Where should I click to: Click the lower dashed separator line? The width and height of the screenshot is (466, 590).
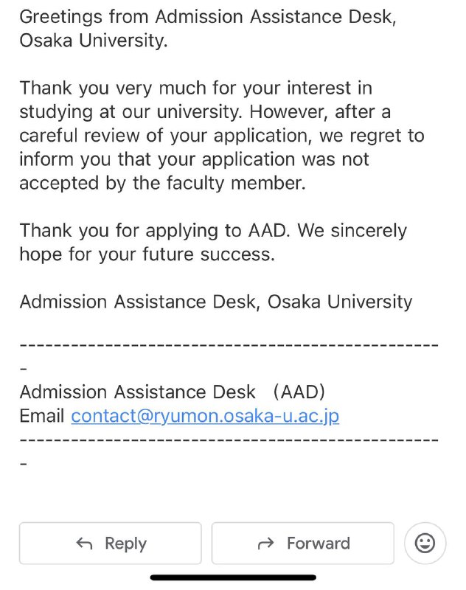coord(229,440)
